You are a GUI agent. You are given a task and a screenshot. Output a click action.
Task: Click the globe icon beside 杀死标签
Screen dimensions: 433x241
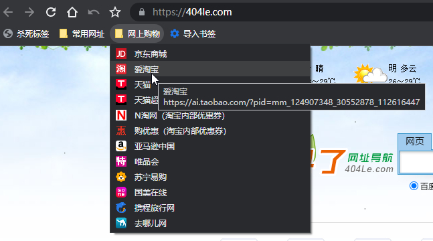[x=8, y=33]
